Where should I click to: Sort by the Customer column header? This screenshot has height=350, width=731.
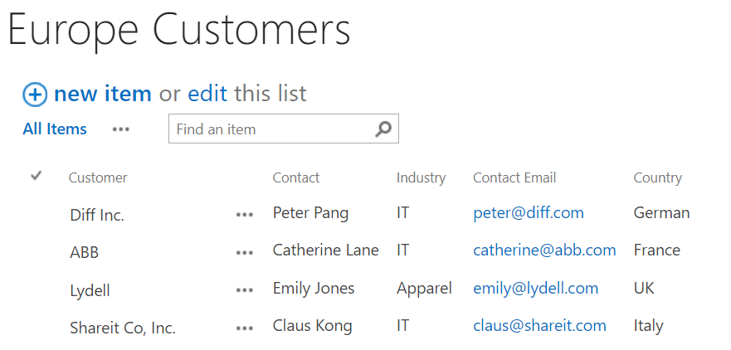tap(98, 177)
